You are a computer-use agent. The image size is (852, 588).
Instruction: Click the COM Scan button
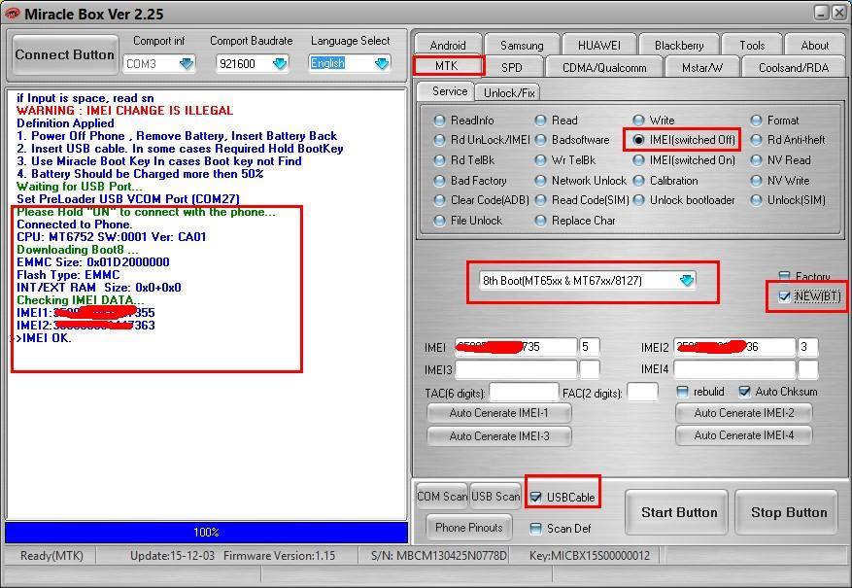pos(442,497)
